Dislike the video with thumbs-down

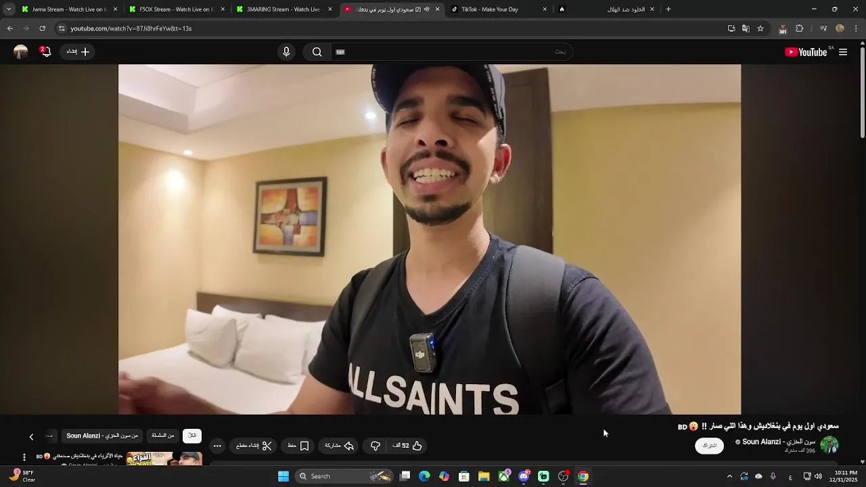(x=375, y=446)
